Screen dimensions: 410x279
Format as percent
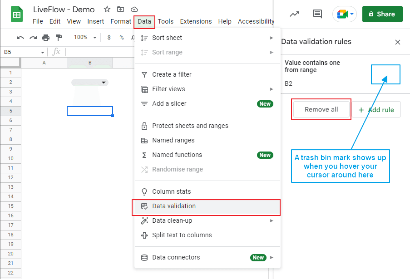(122, 38)
